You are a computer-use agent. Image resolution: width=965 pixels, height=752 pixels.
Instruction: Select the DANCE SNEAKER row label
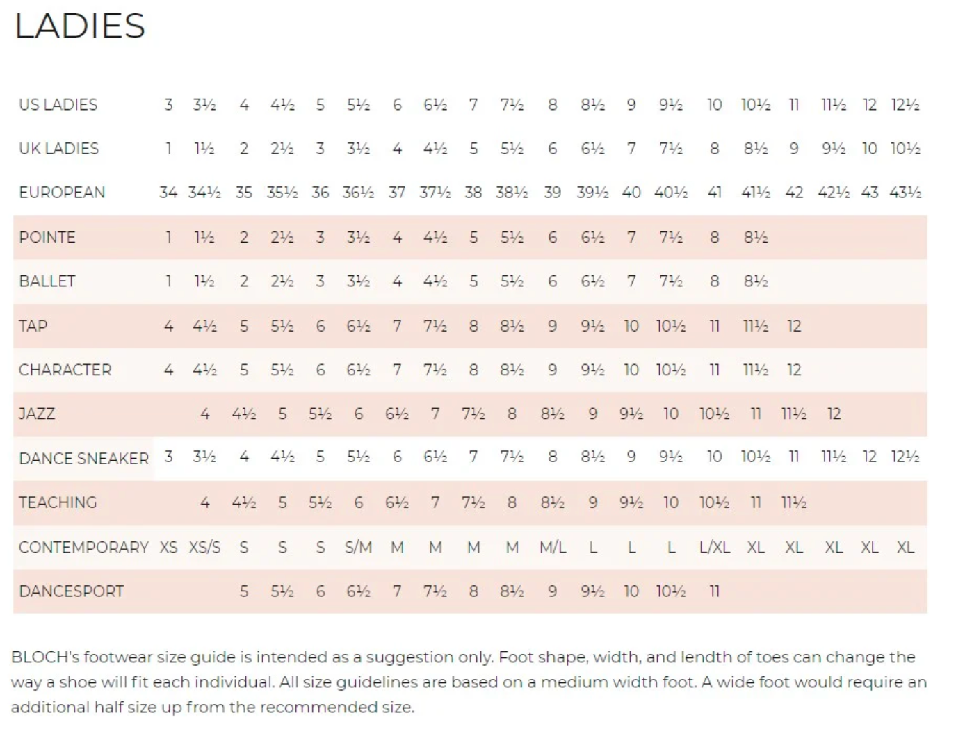pos(83,459)
